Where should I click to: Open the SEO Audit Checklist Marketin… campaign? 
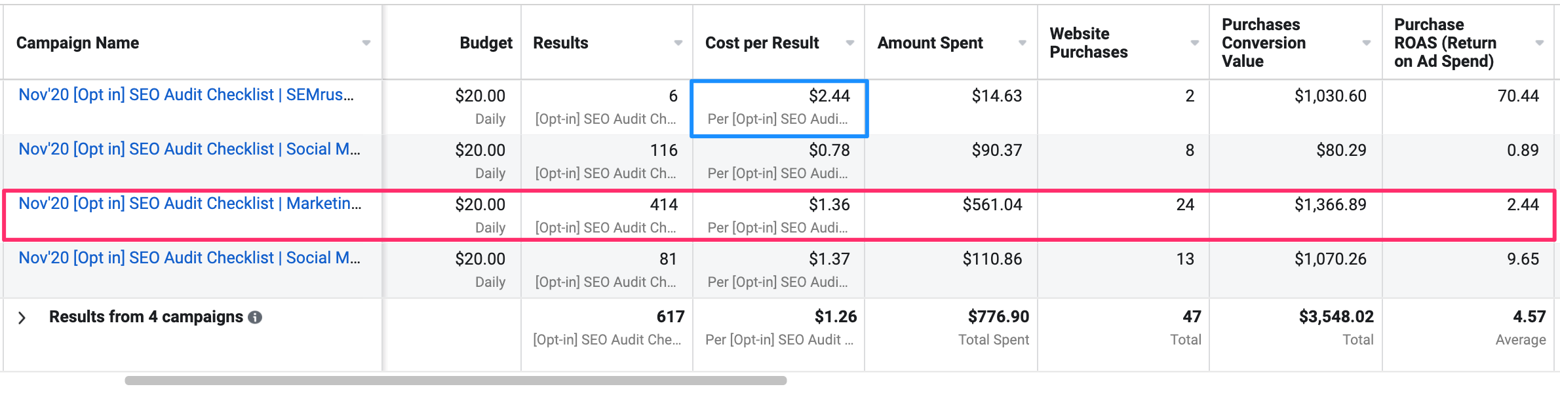tap(190, 204)
